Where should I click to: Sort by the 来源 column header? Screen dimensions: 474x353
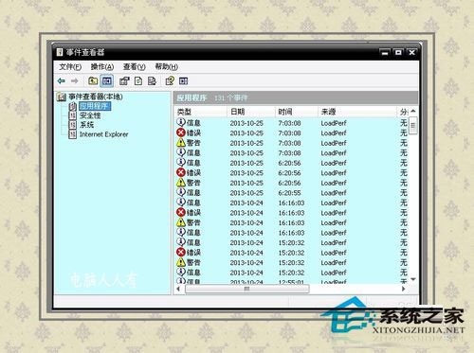pyautogui.click(x=357, y=112)
